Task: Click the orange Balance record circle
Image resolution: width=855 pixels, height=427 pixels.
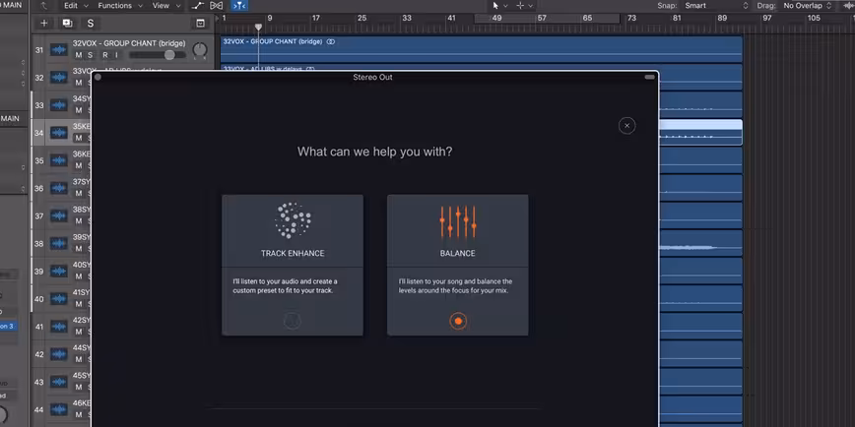Action: (x=458, y=322)
